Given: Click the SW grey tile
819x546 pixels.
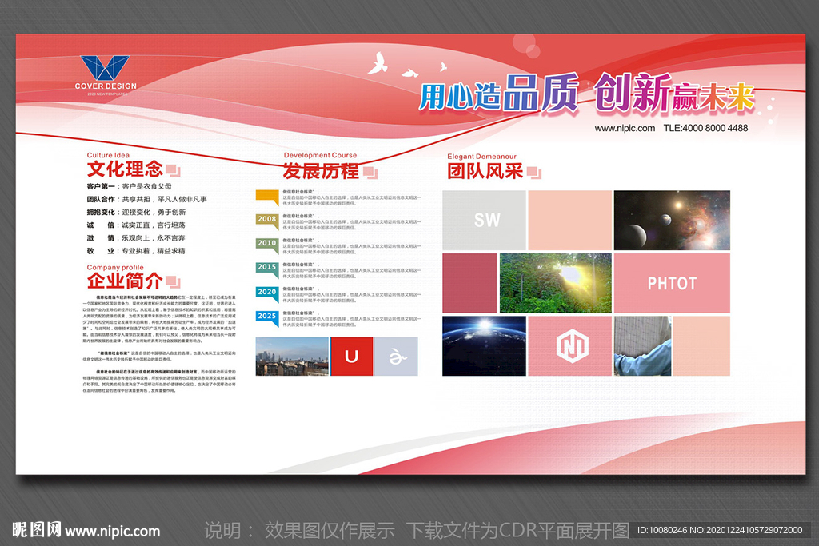Looking at the screenshot, I should (484, 221).
